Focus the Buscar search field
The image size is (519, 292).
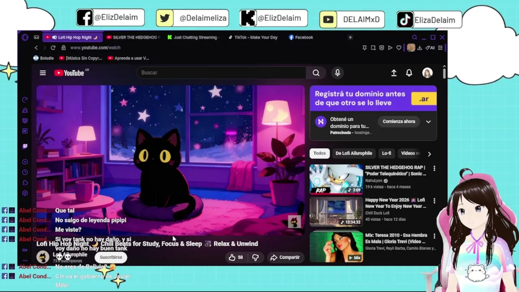coord(221,73)
